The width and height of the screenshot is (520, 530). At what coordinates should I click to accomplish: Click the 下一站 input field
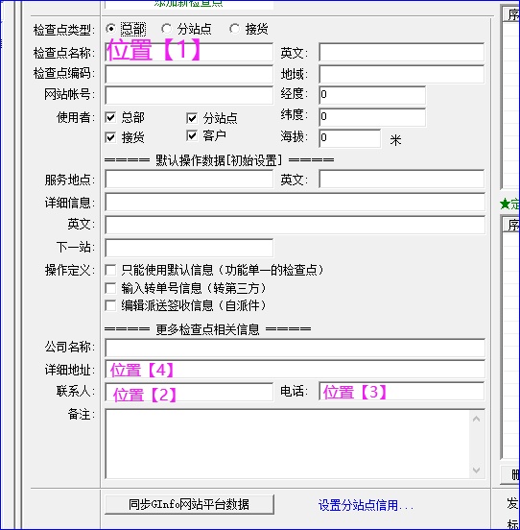189,248
